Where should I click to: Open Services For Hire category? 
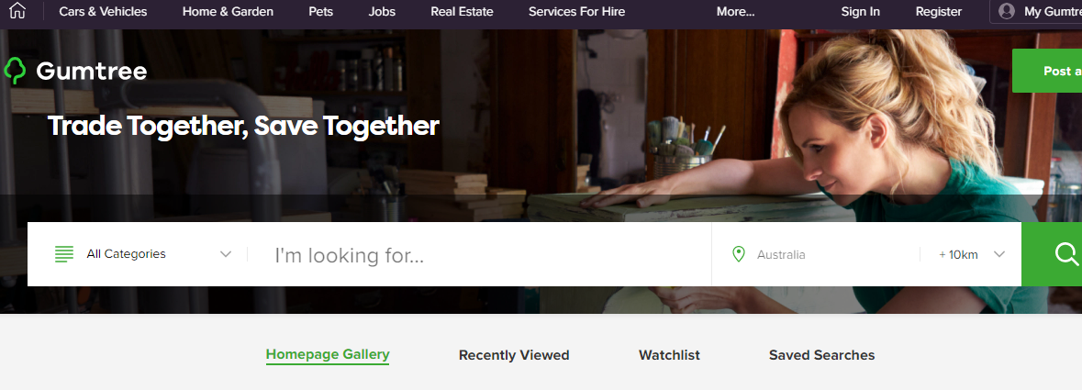coord(577,11)
